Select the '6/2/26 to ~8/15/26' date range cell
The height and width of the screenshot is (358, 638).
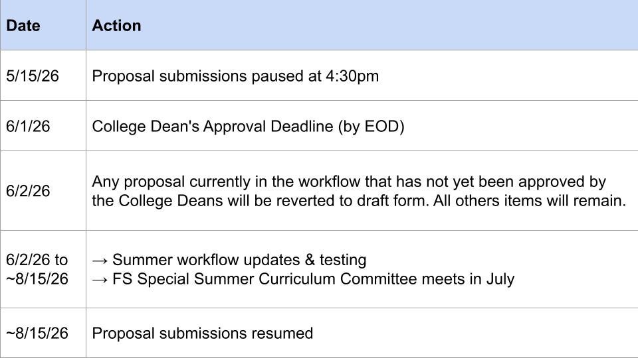pos(37,269)
